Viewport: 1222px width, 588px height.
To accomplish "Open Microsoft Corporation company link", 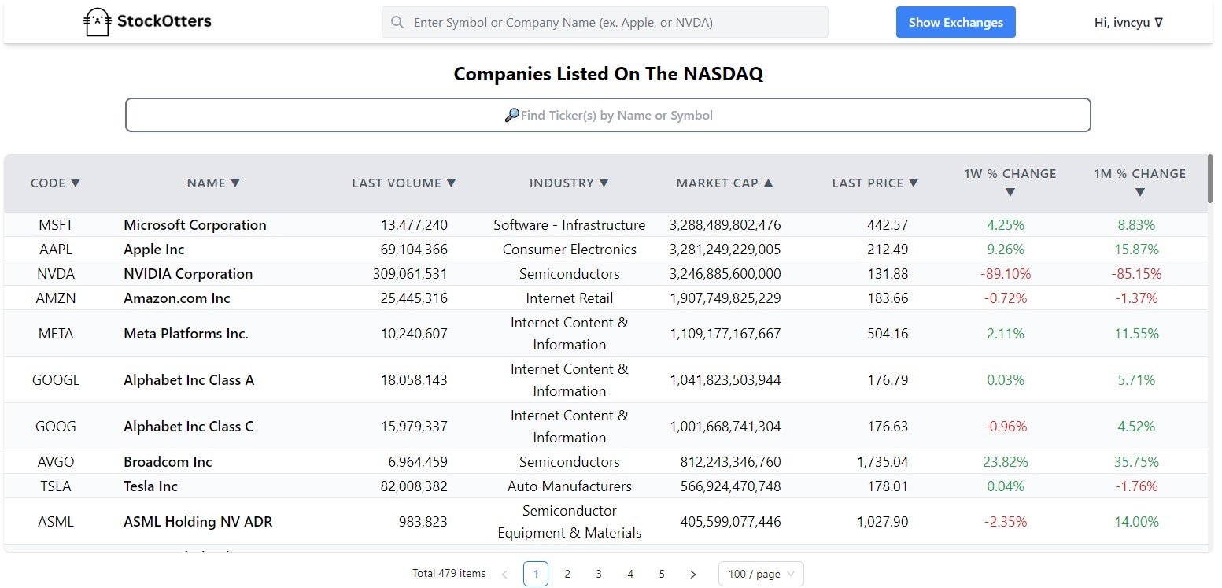I will click(x=195, y=225).
